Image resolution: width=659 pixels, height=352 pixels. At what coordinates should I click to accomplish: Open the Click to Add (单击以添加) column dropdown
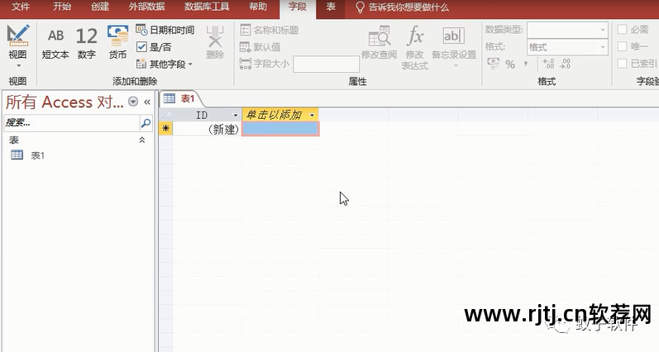coord(312,115)
